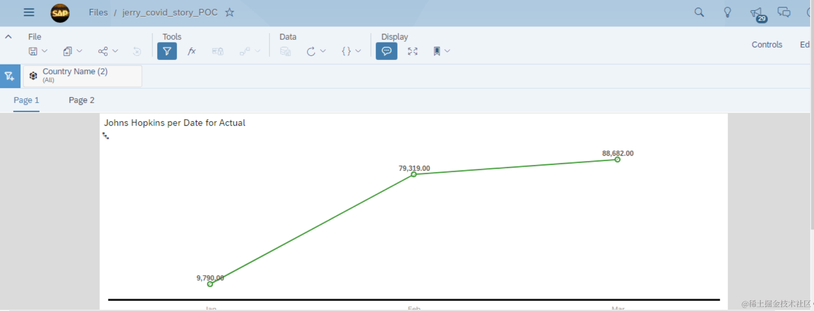Click the Copy icon in File

point(67,51)
